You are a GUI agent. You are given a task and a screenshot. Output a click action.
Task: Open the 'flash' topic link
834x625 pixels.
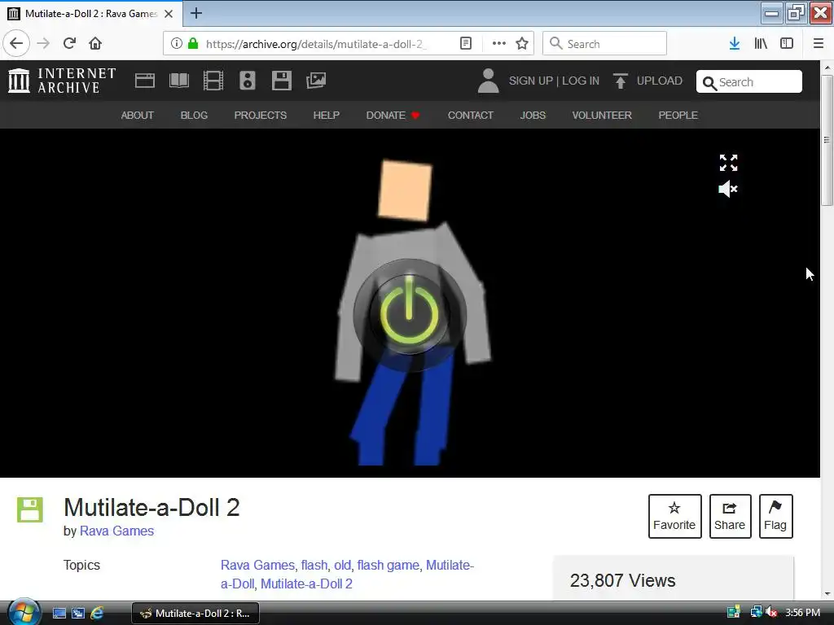pyautogui.click(x=314, y=565)
